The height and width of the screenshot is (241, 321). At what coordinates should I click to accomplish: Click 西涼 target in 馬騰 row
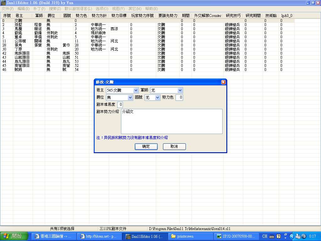pyautogui.click(x=114, y=29)
